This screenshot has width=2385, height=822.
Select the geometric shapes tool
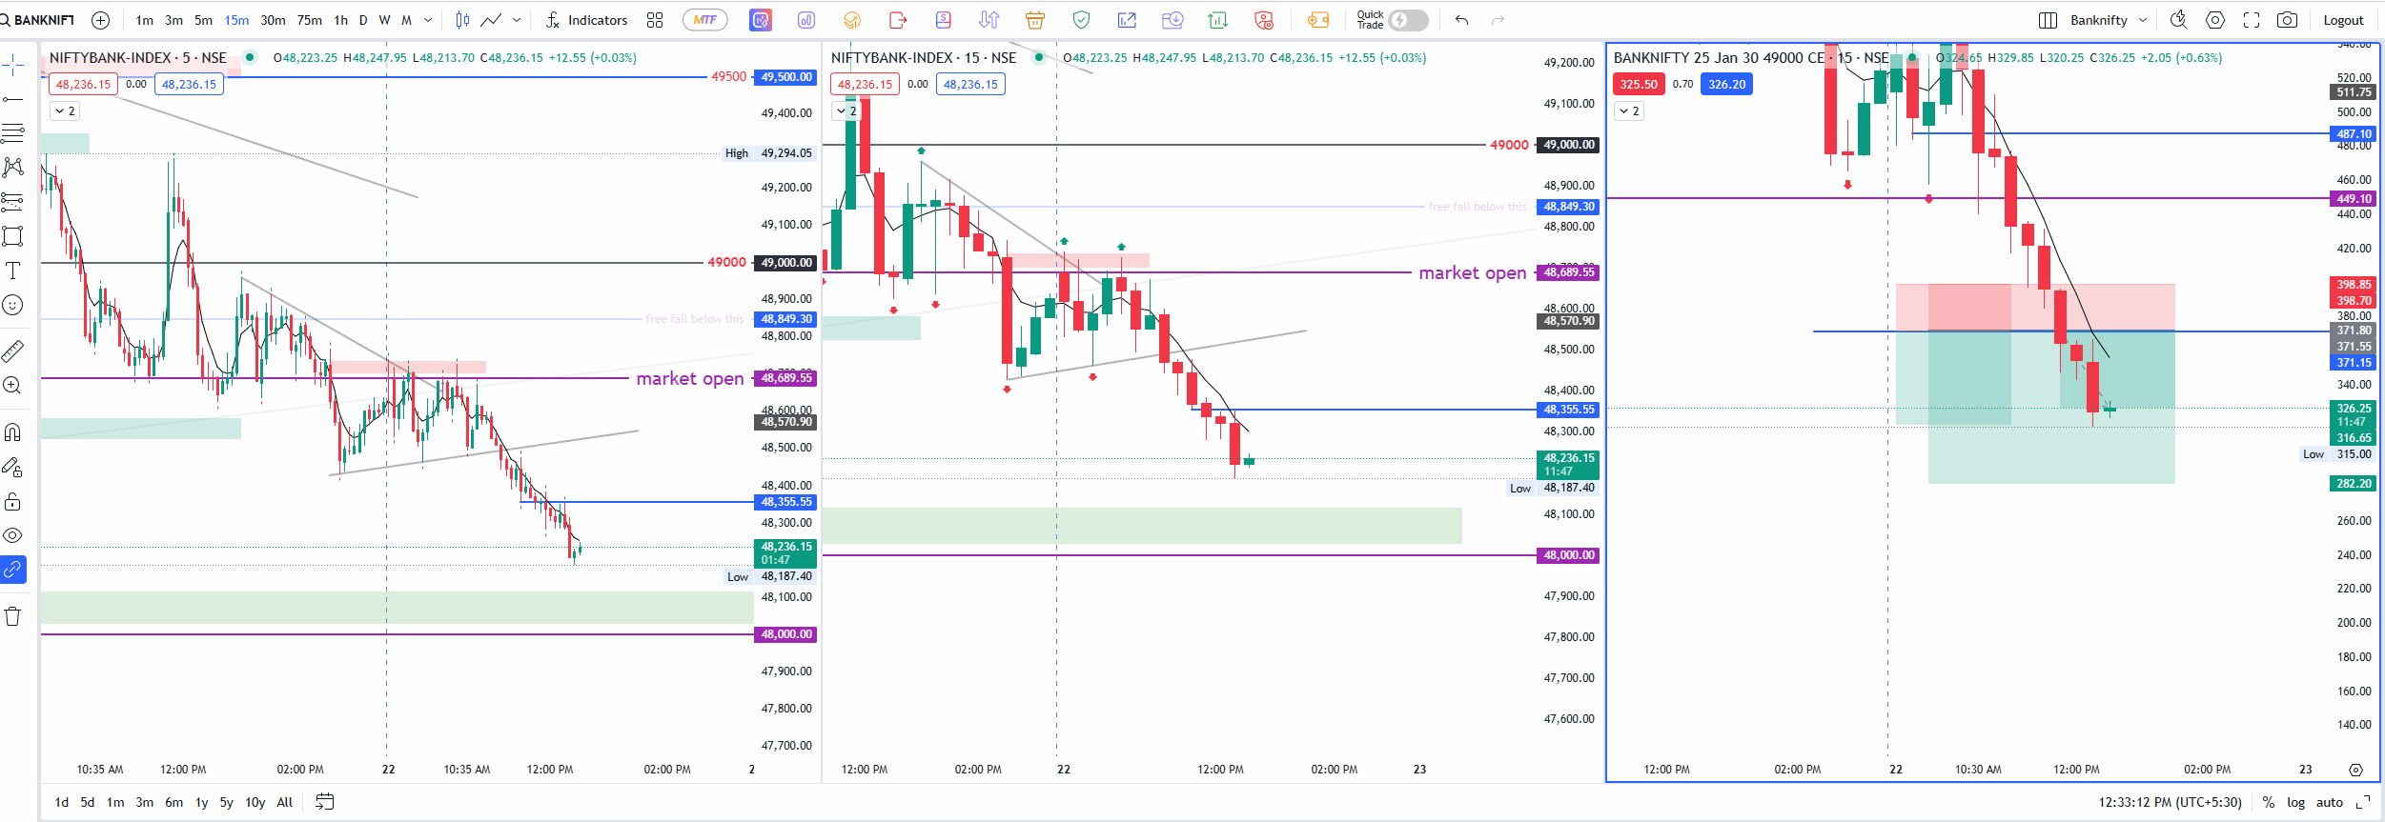[x=12, y=236]
